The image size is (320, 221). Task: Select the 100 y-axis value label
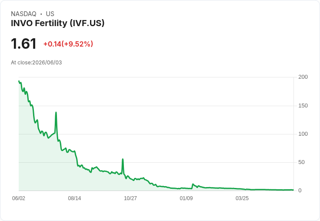click(303, 134)
